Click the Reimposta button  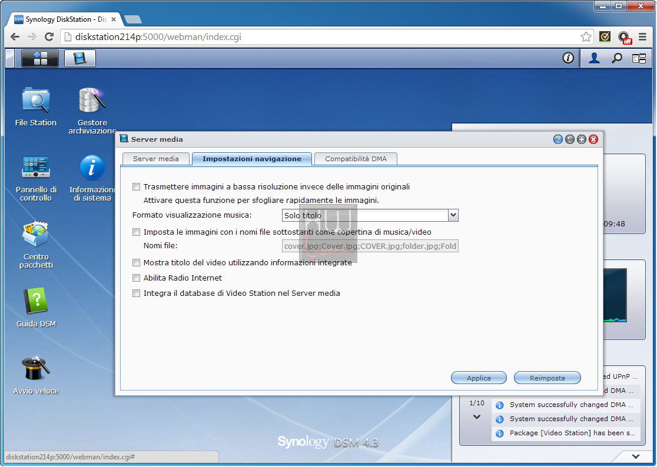point(547,378)
